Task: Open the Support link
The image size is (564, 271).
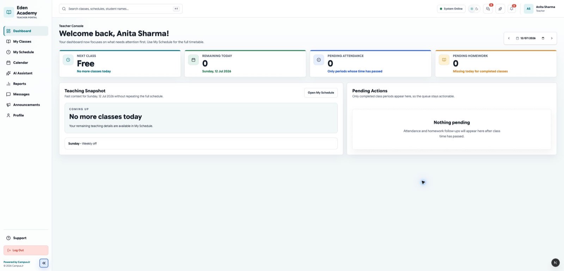Action: point(26,238)
